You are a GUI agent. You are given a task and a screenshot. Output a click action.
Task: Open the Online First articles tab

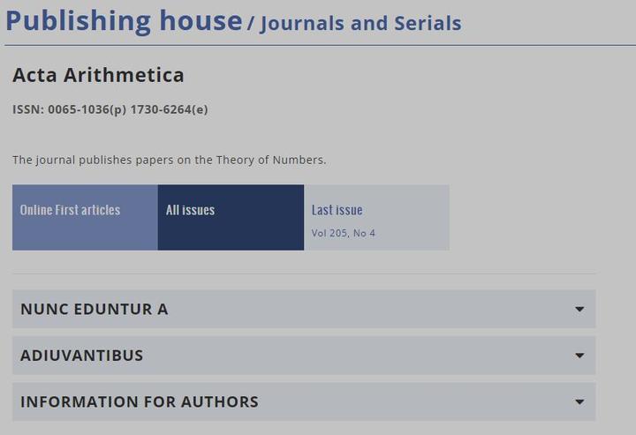(x=71, y=210)
